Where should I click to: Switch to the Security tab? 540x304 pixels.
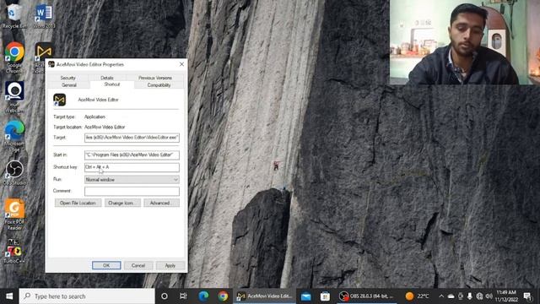tap(67, 78)
